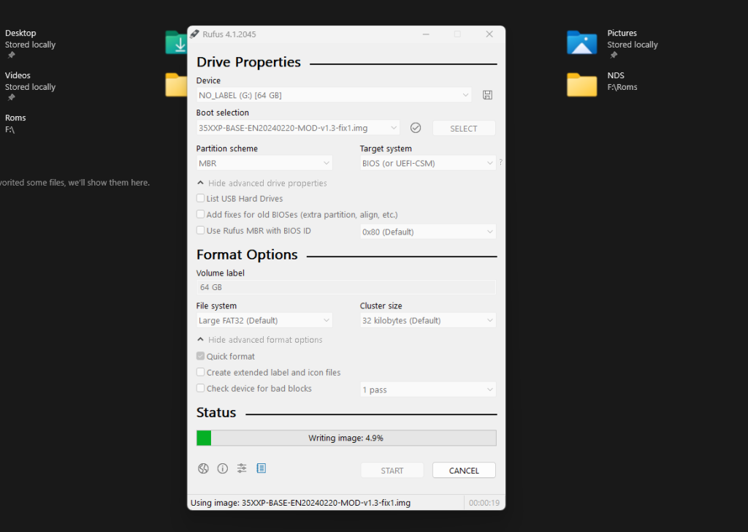Click the checksum checkmark icon beside boot selection
Viewport: 748px width, 532px height.
(416, 128)
